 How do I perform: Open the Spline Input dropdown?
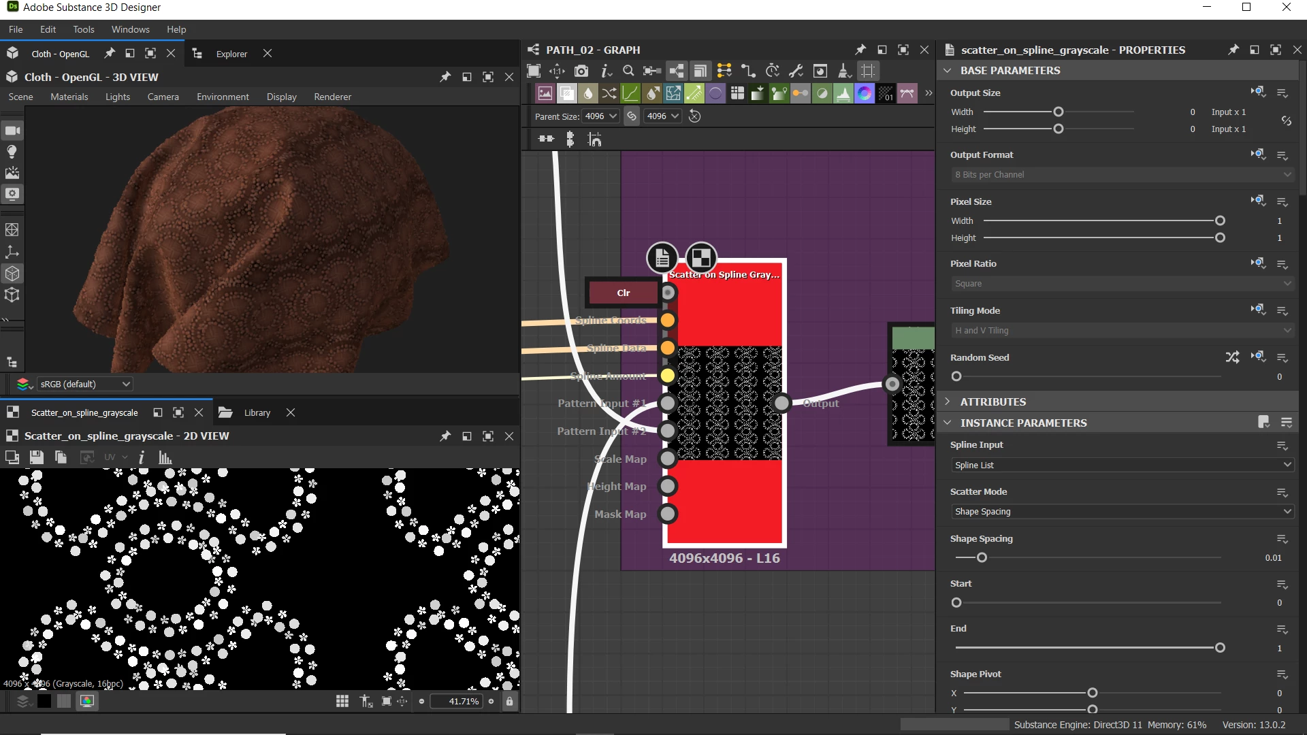pyautogui.click(x=1121, y=465)
